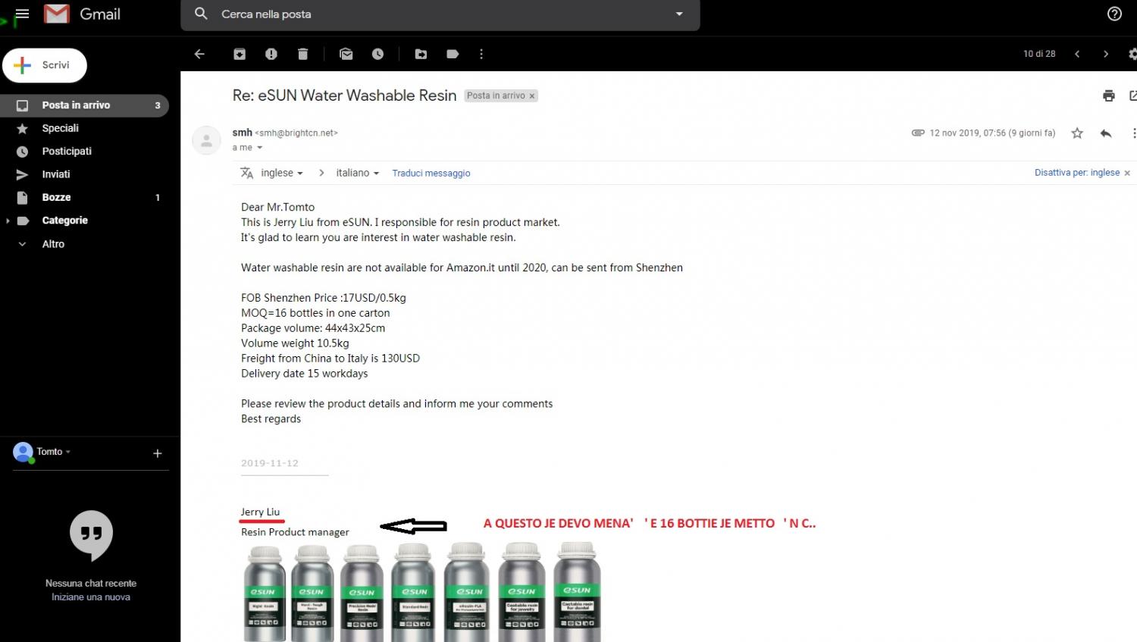Click the Jerry Liu signature name
Viewport: 1137px width, 642px height.
(260, 512)
